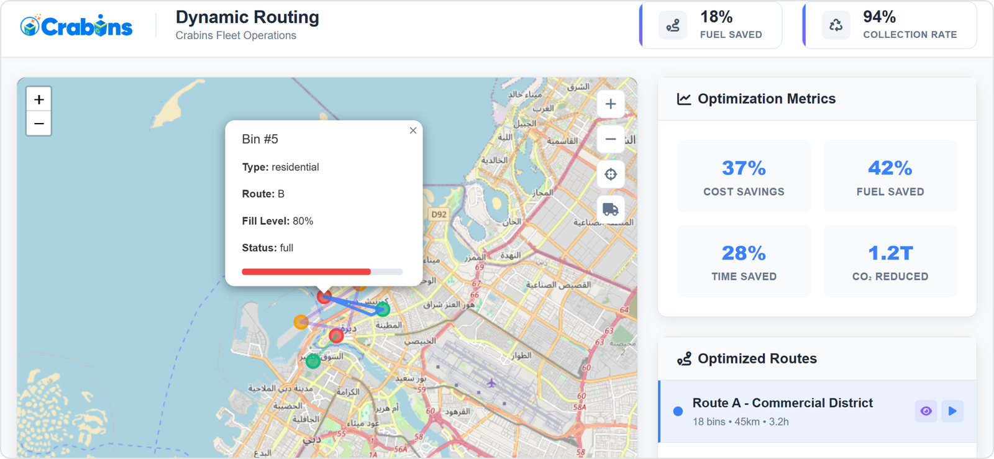Click the route icon beside Optimized Routes
The image size is (994, 459).
coord(684,359)
